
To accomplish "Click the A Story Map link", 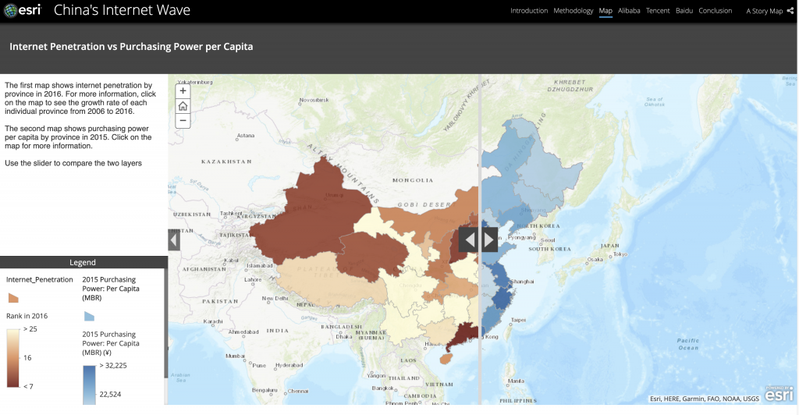I will pos(764,11).
